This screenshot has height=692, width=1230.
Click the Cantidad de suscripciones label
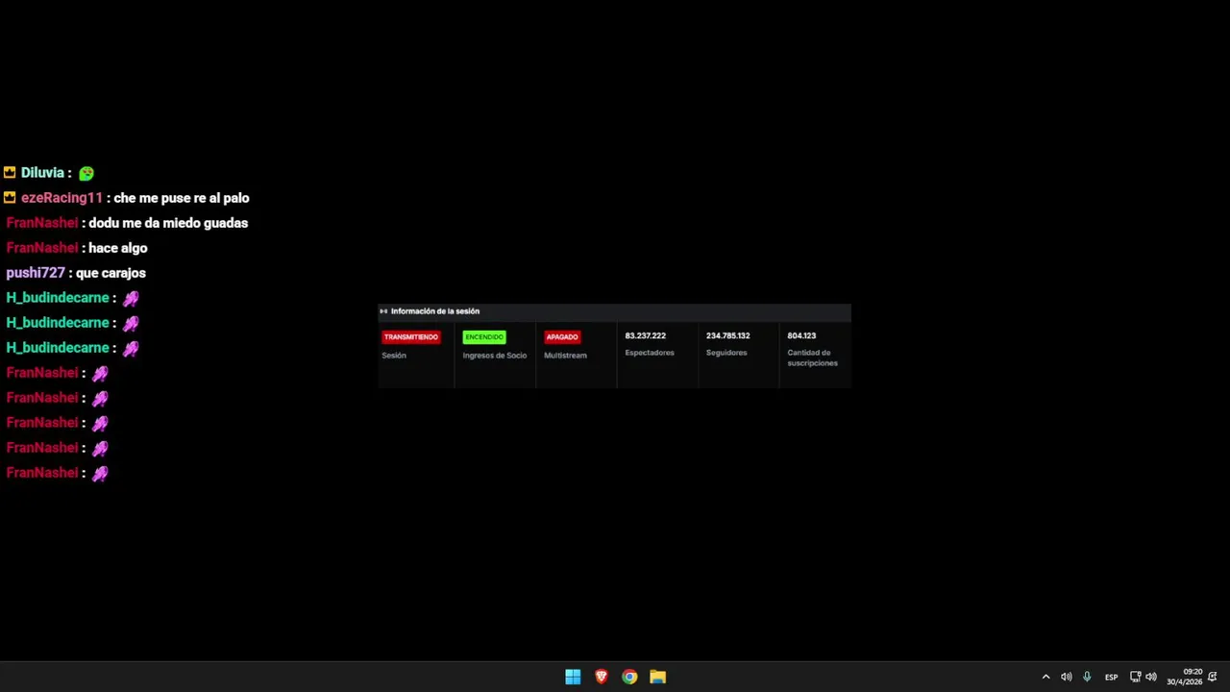coord(813,358)
